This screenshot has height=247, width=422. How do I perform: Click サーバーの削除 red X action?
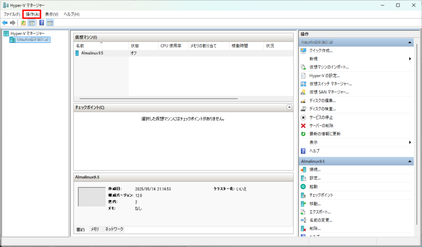tap(321, 126)
